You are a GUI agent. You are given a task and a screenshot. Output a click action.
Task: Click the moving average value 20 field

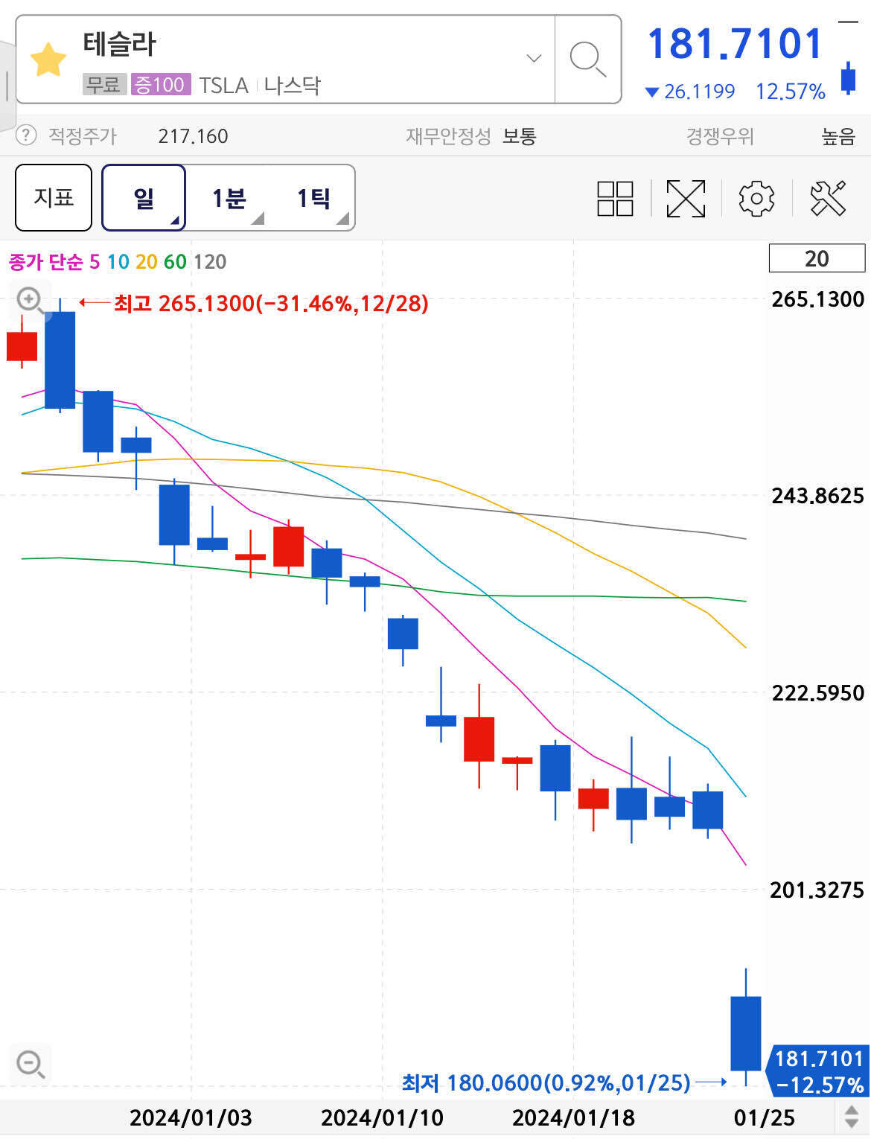point(817,258)
